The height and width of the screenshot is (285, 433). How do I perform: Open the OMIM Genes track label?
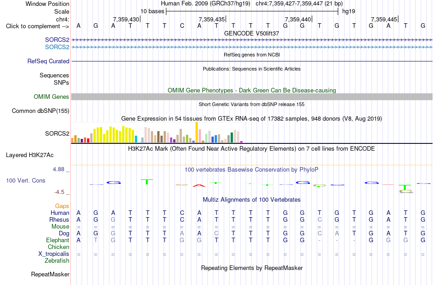tap(52, 97)
